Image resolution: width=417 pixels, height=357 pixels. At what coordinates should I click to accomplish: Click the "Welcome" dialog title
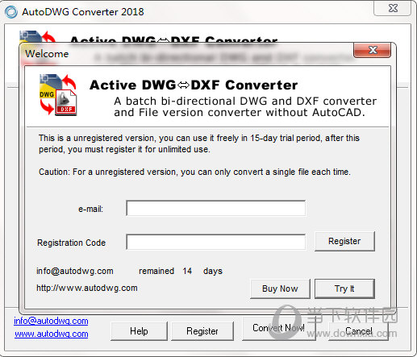point(47,54)
